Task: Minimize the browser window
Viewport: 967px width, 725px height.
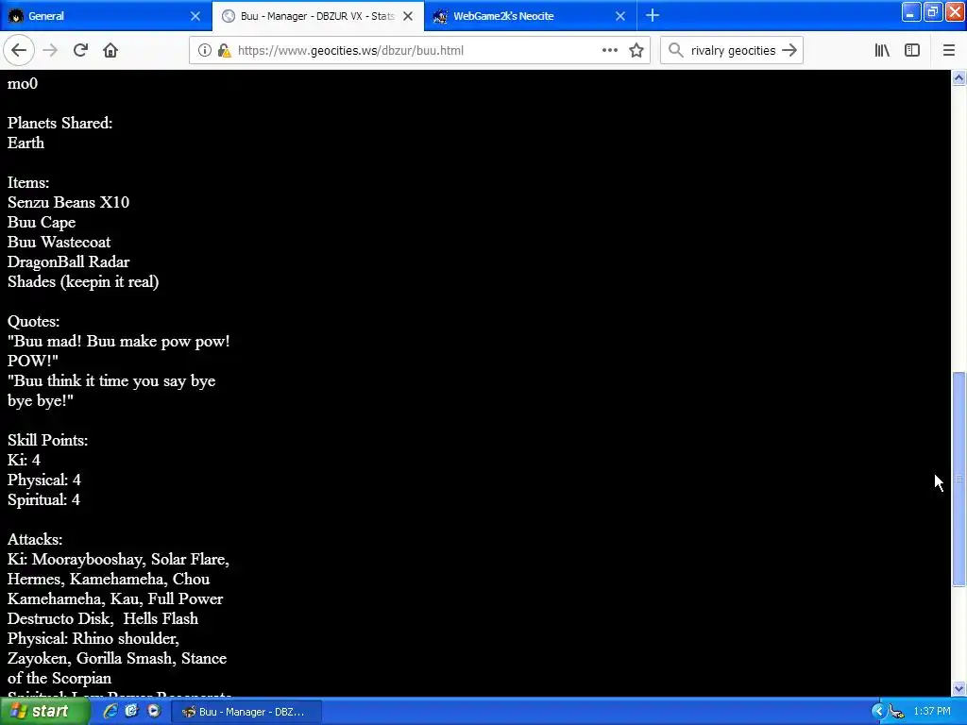Action: click(911, 11)
